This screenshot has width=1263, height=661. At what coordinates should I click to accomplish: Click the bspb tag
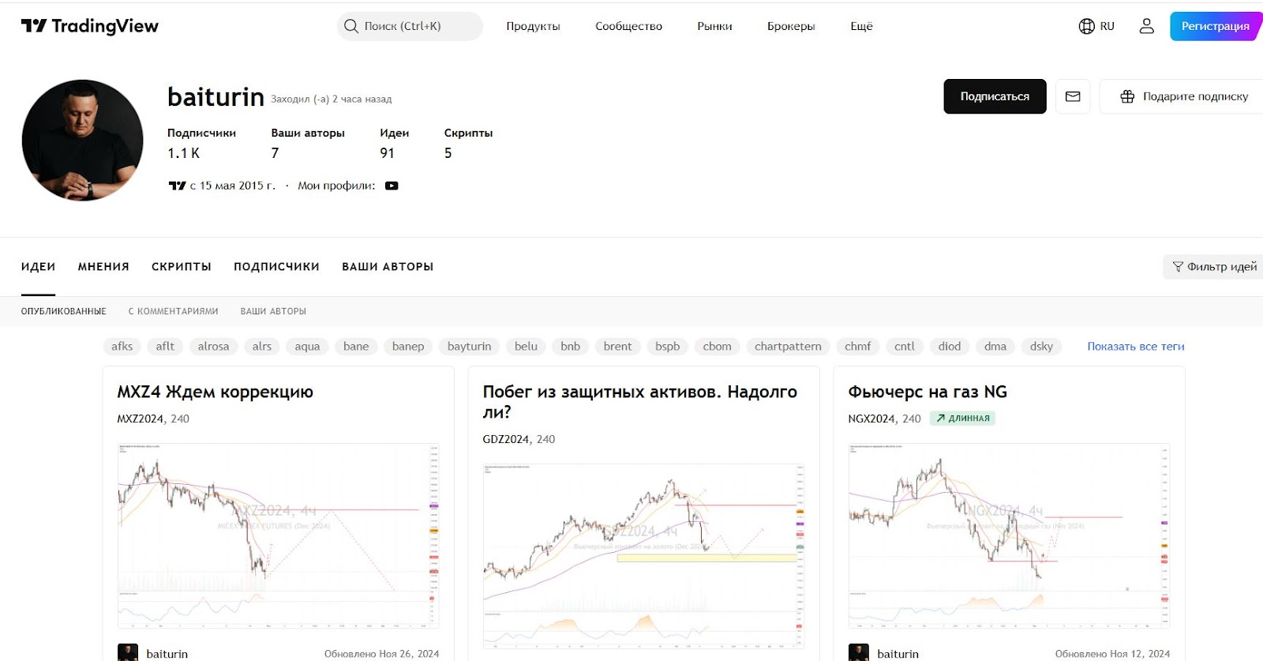point(667,346)
